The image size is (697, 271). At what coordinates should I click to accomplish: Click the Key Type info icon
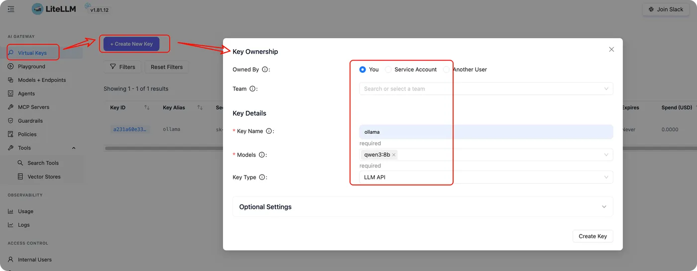[x=262, y=177]
